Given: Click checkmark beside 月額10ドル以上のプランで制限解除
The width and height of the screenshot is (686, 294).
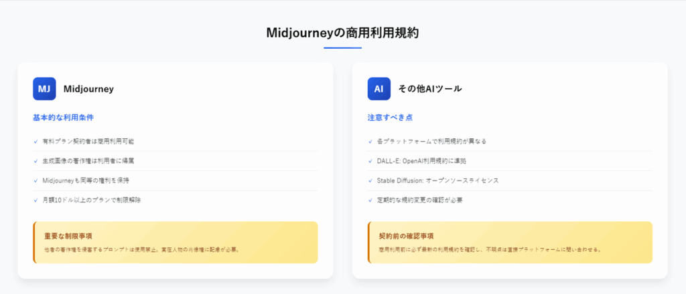Looking at the screenshot, I should [x=36, y=200].
